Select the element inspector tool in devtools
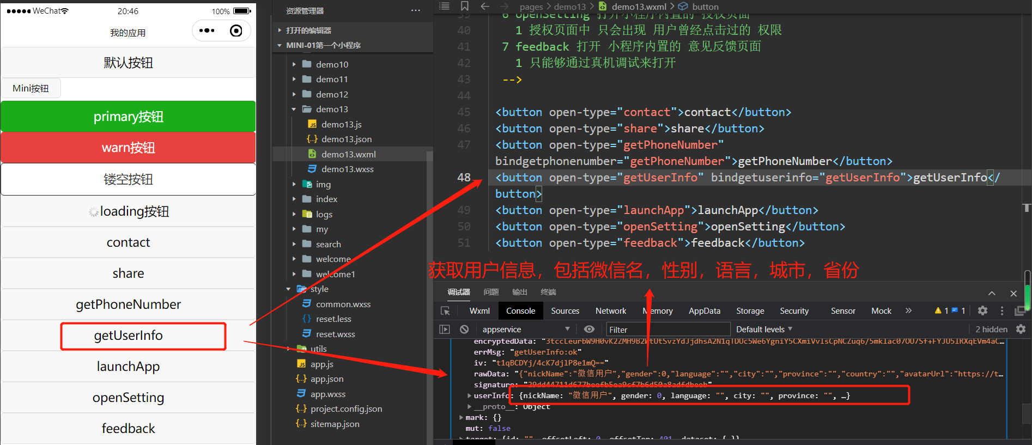1032x445 pixels. 445,310
